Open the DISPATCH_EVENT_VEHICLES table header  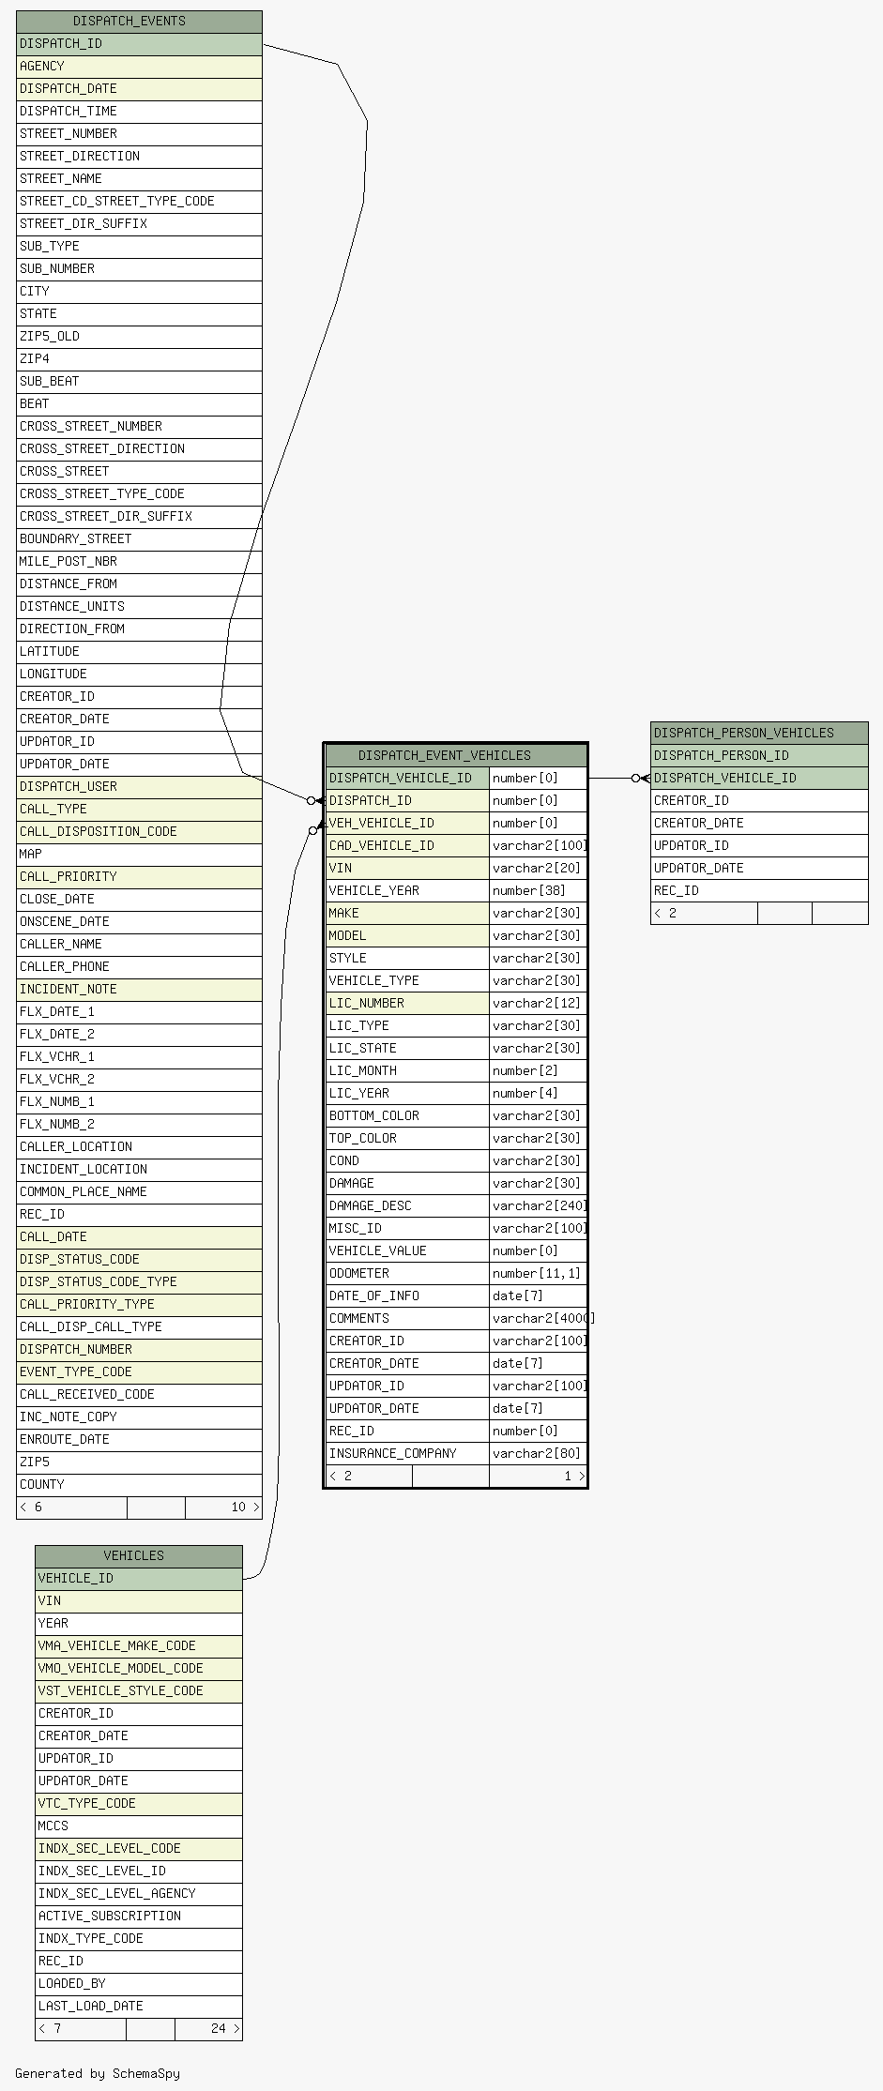pos(456,755)
